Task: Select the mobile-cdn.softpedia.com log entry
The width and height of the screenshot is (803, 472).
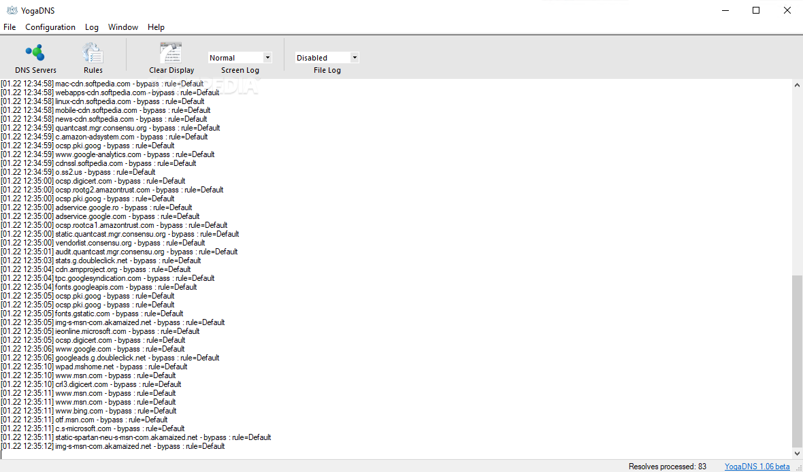Action: [x=106, y=110]
